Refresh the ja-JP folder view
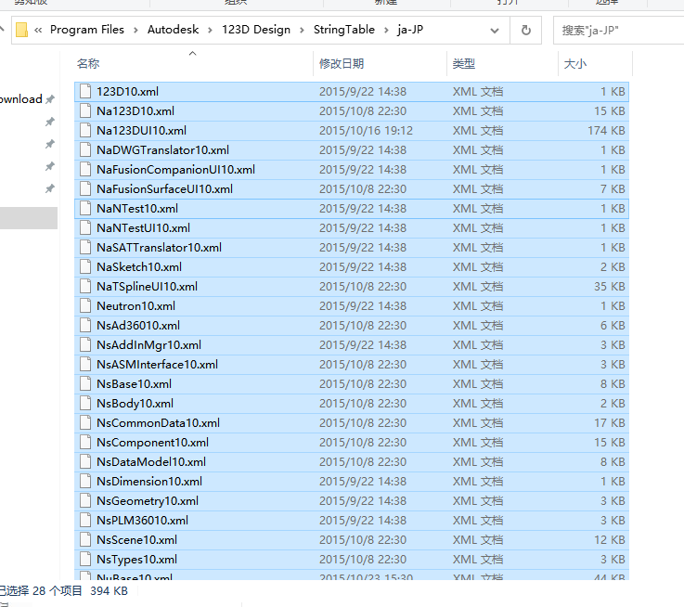This screenshot has width=684, height=607. [526, 30]
